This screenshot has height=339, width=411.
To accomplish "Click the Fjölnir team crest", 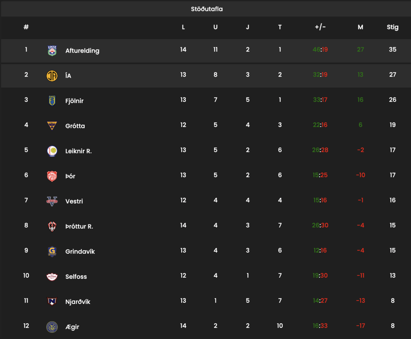I will 52,101.
